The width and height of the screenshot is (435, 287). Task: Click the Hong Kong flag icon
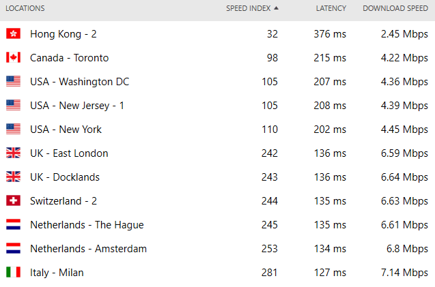[14, 33]
